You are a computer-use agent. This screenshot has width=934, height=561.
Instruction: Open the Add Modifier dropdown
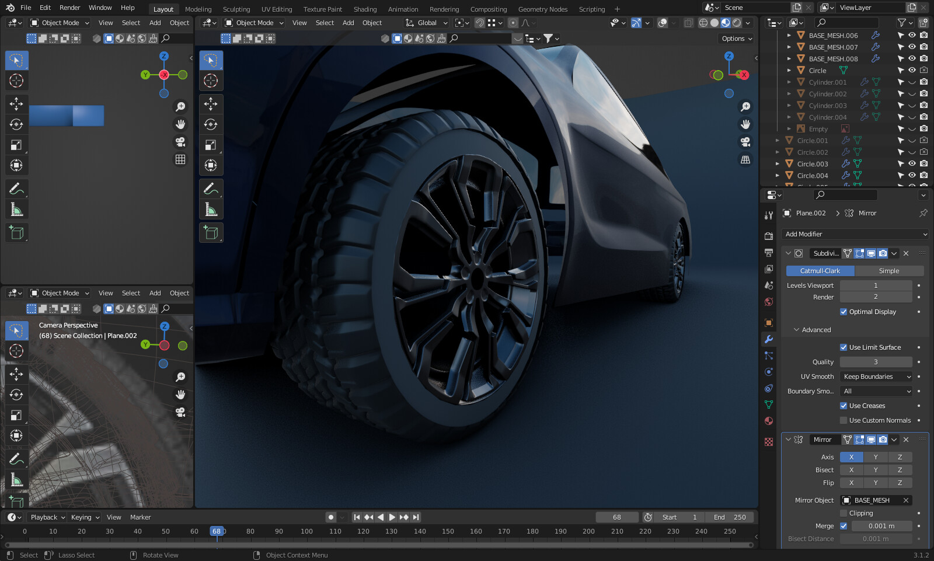(x=855, y=234)
